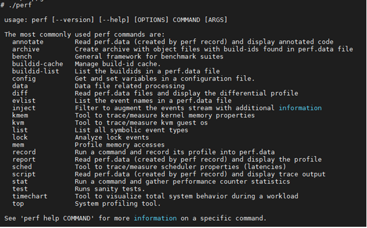This screenshot has height=228, width=367.
Task: Click 'Tool to trace/measure scheduler properties (latencies)'
Action: click(x=180, y=167)
